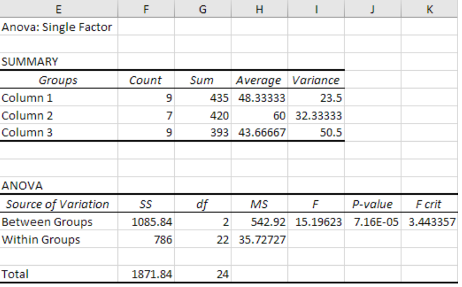Select variance cell 50.5
Screen dimensions: 462x287
click(316, 132)
